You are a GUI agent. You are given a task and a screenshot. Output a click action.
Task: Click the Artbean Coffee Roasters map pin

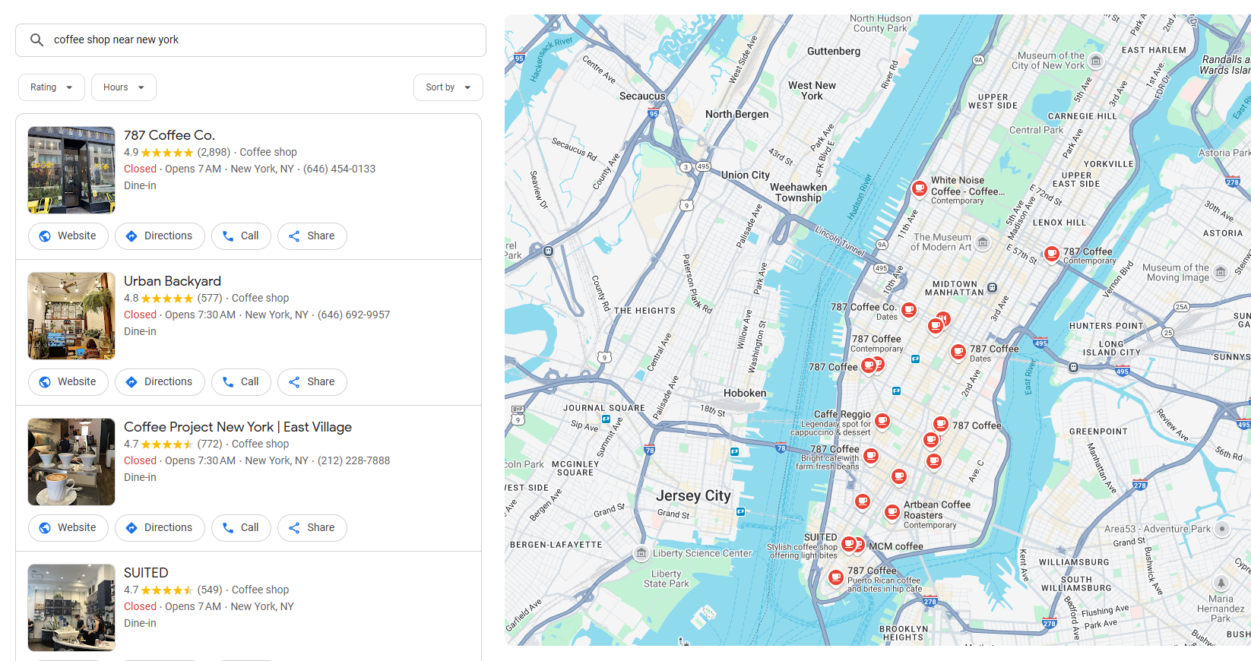892,511
